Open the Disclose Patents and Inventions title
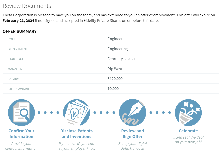The image size is (219, 154). (x=76, y=134)
